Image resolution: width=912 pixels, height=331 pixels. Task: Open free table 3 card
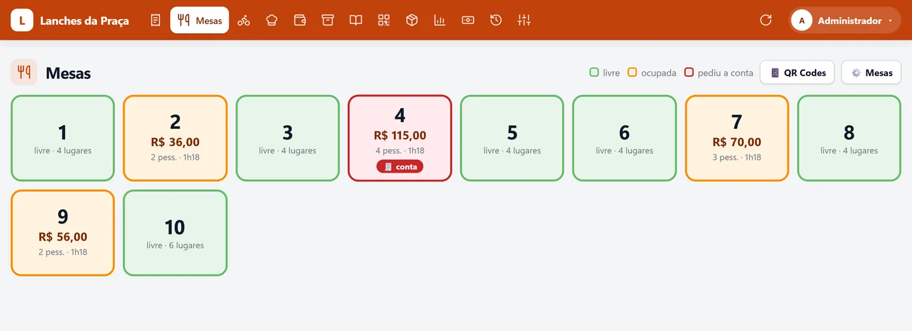(287, 138)
